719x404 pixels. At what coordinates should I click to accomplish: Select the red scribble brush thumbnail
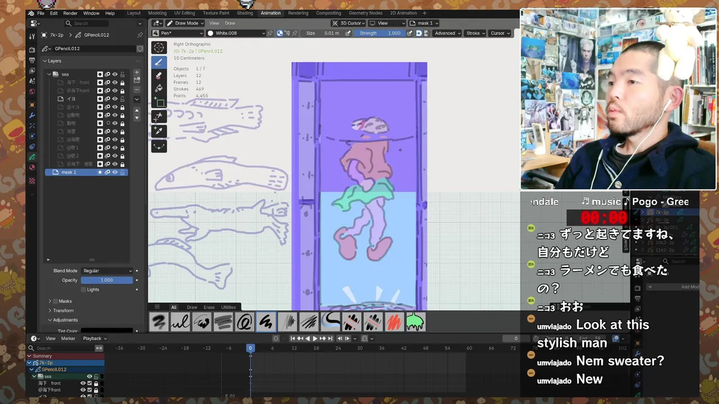click(394, 322)
